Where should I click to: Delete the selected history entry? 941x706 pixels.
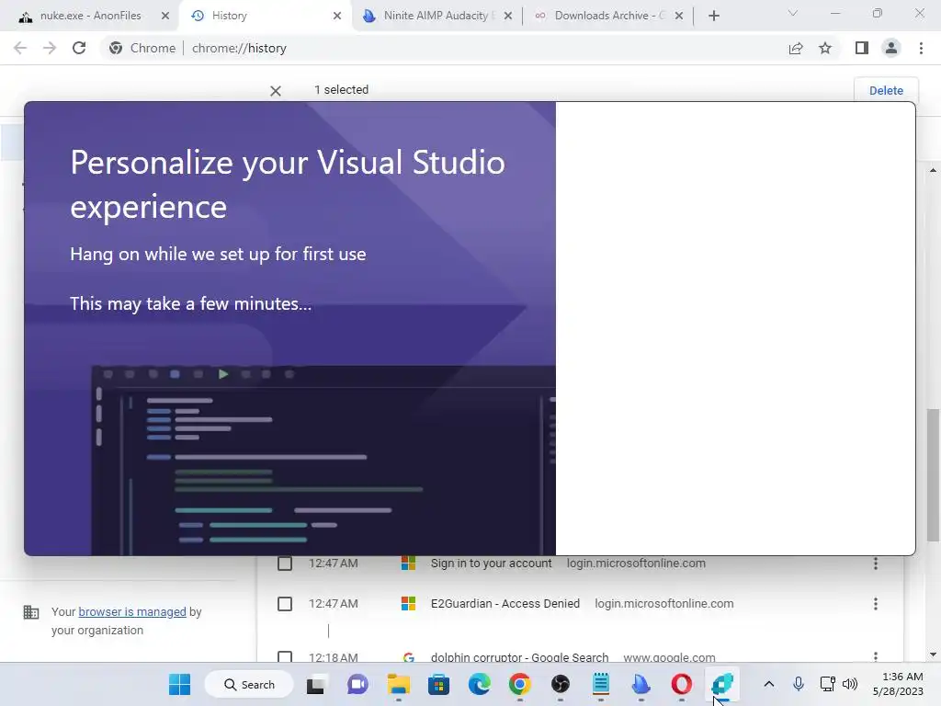(x=886, y=90)
